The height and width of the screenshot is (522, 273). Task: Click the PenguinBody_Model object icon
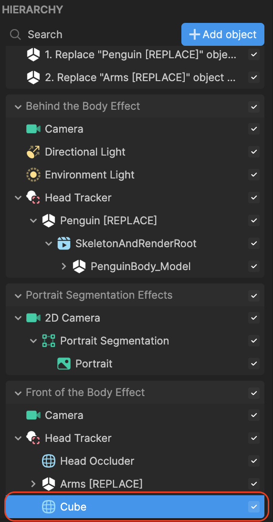pyautogui.click(x=79, y=266)
